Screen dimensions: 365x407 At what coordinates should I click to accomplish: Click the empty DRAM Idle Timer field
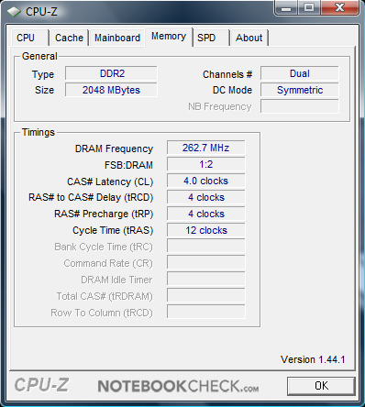coord(206,280)
